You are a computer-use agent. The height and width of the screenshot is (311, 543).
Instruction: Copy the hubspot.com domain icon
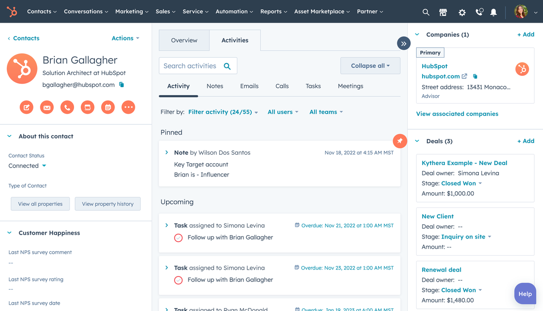475,76
